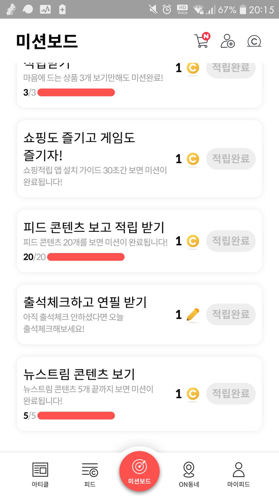Open the 출석체크하고 연필 받기 mission title
The height and width of the screenshot is (496, 279).
click(85, 302)
